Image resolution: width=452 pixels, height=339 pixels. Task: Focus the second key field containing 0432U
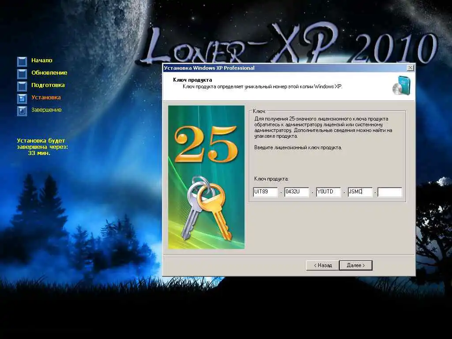pos(296,192)
